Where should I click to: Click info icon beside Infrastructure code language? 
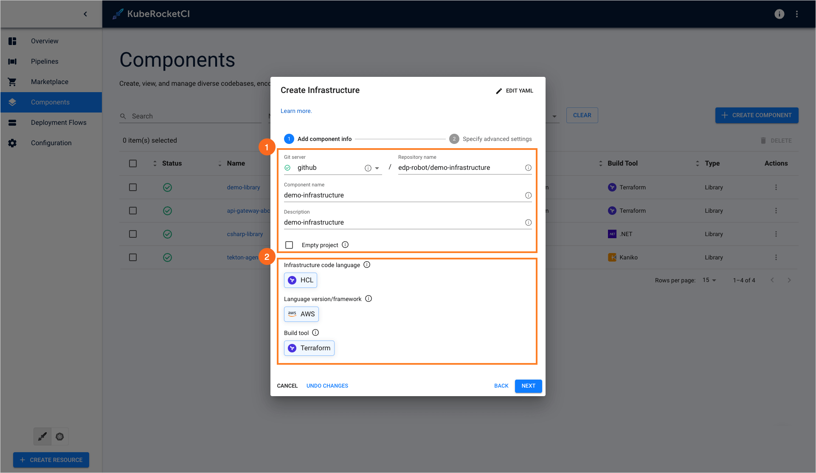tap(367, 265)
